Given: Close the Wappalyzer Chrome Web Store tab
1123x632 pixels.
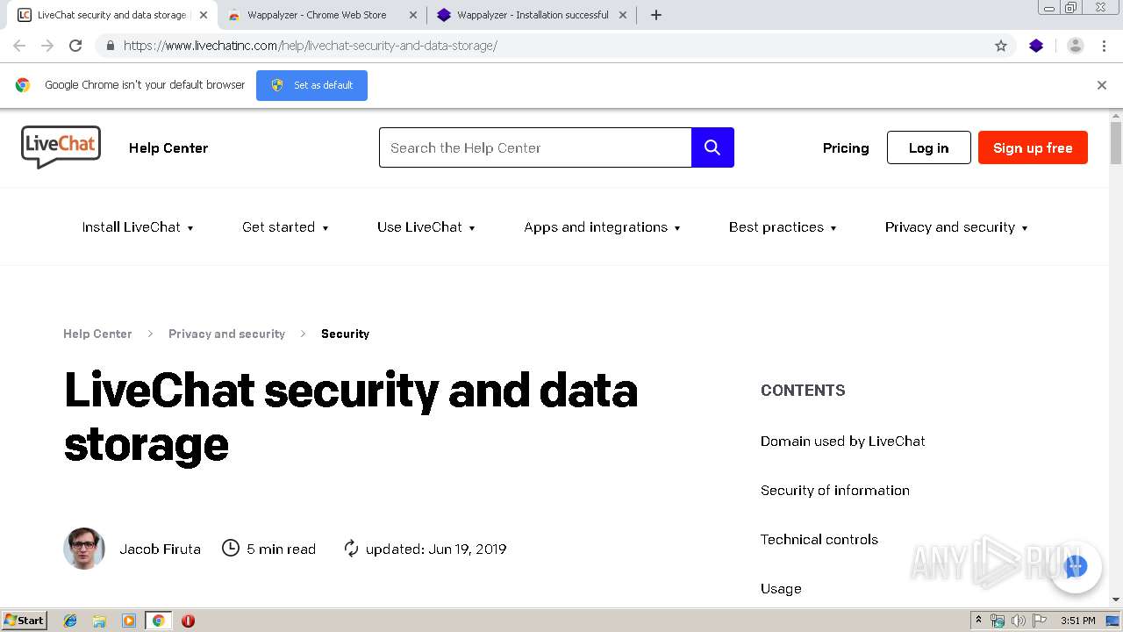Looking at the screenshot, I should pos(412,15).
